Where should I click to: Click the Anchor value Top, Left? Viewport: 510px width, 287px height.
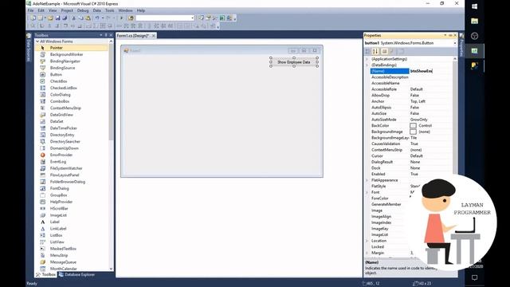418,101
